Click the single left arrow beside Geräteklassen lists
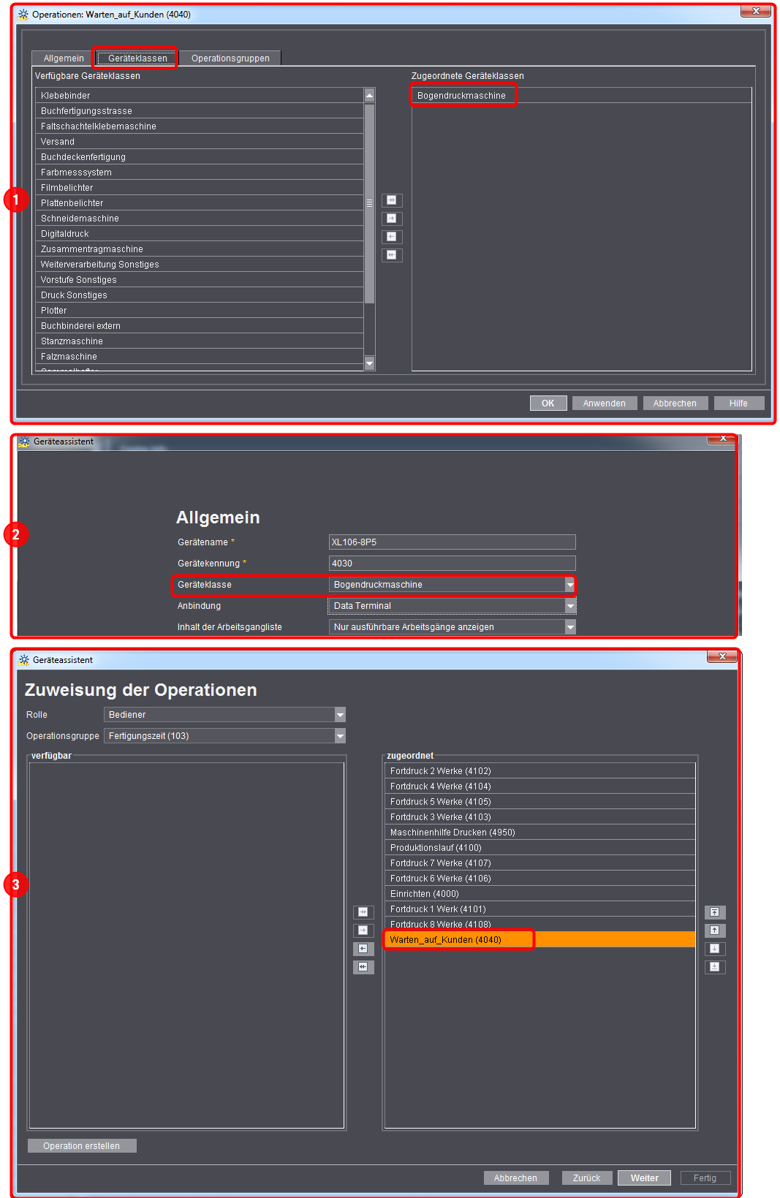The width and height of the screenshot is (780, 1198). click(x=392, y=237)
